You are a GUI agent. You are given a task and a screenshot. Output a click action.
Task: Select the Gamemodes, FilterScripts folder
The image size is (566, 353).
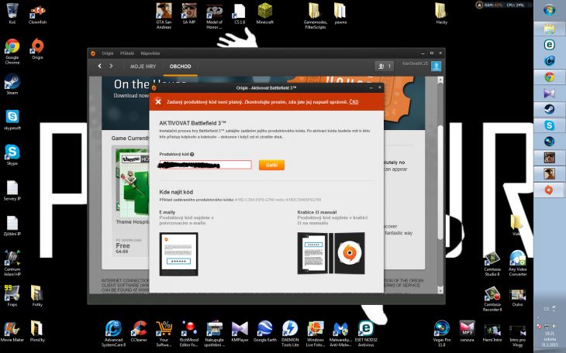tap(315, 15)
